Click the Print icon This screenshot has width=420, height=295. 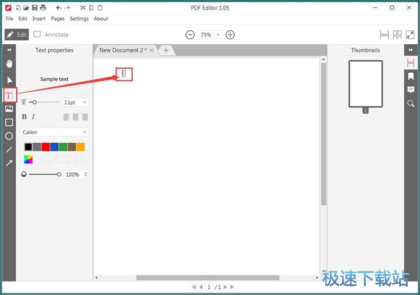tap(43, 7)
